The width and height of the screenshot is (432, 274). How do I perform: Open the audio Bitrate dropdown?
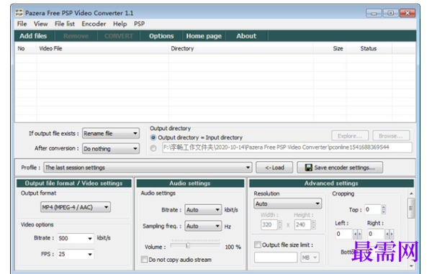tap(203, 210)
